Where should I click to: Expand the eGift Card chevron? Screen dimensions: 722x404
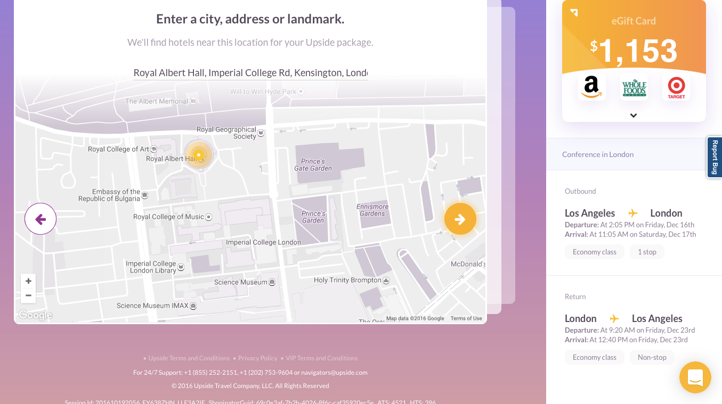[x=634, y=116]
